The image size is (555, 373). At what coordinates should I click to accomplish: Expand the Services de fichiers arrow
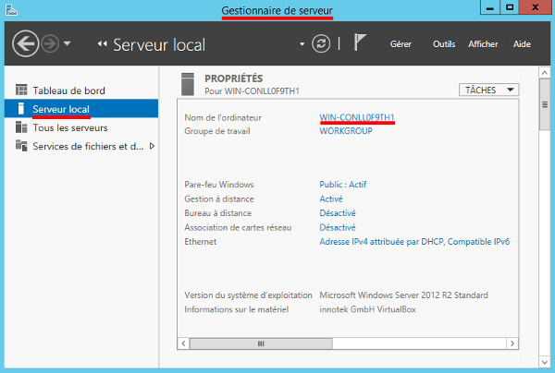click(x=152, y=146)
